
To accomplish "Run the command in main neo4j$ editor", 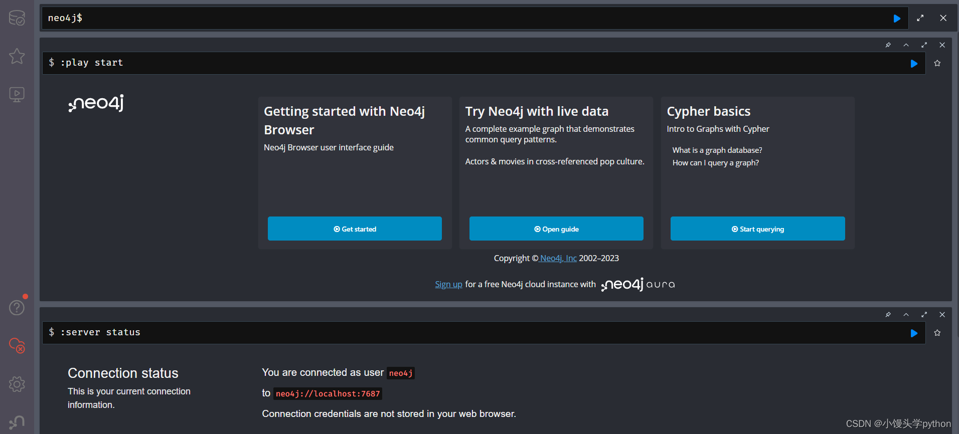I will (897, 19).
